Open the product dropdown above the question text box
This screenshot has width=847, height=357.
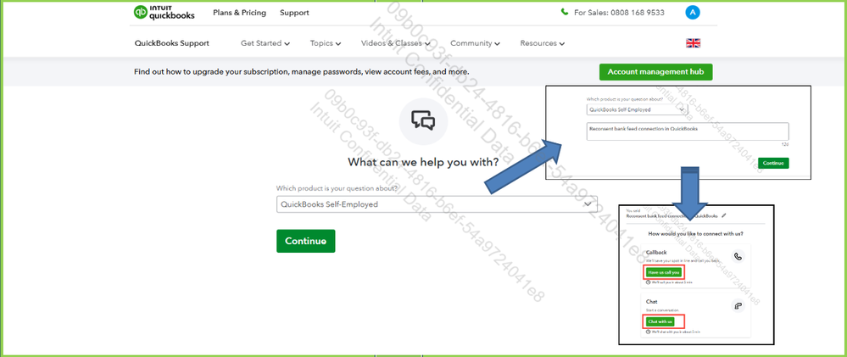[x=638, y=109]
